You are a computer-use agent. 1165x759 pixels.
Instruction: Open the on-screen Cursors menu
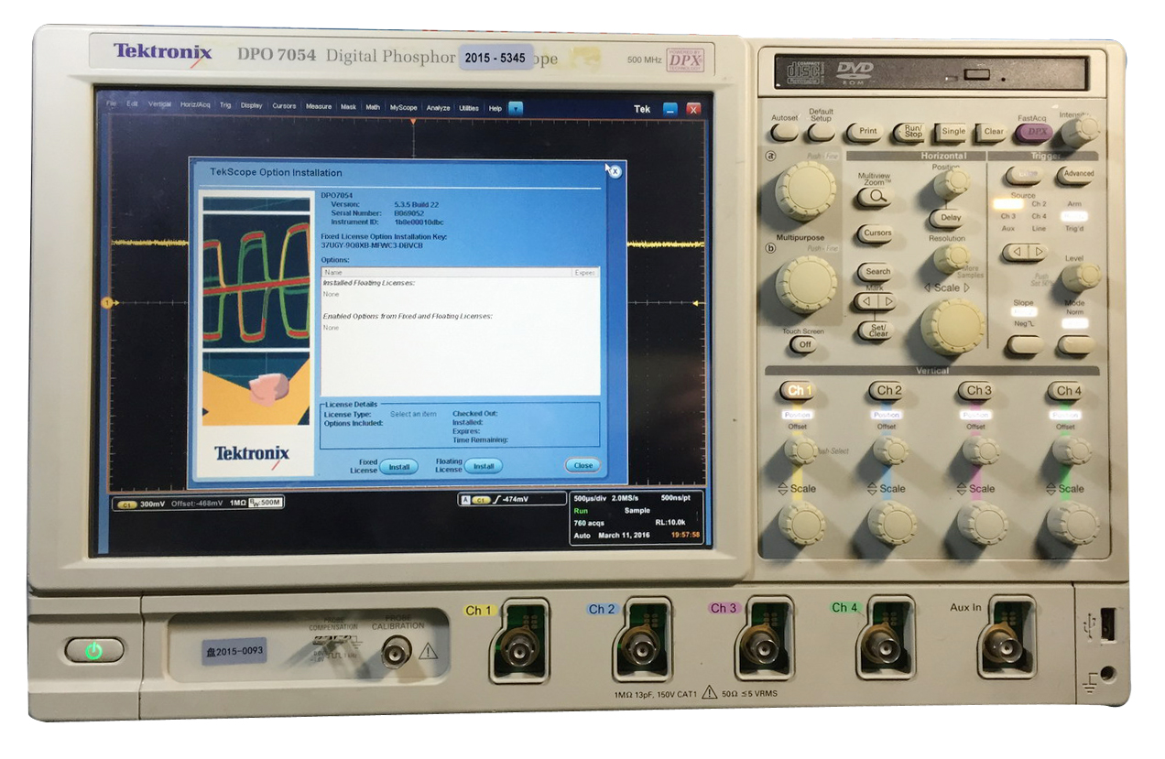coord(284,106)
